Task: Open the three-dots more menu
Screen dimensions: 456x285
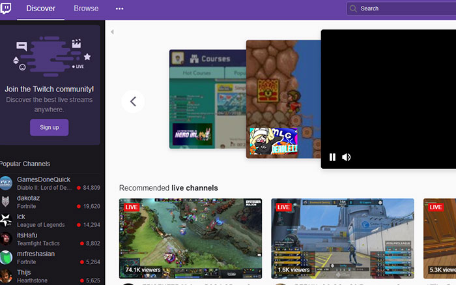Action: point(119,8)
